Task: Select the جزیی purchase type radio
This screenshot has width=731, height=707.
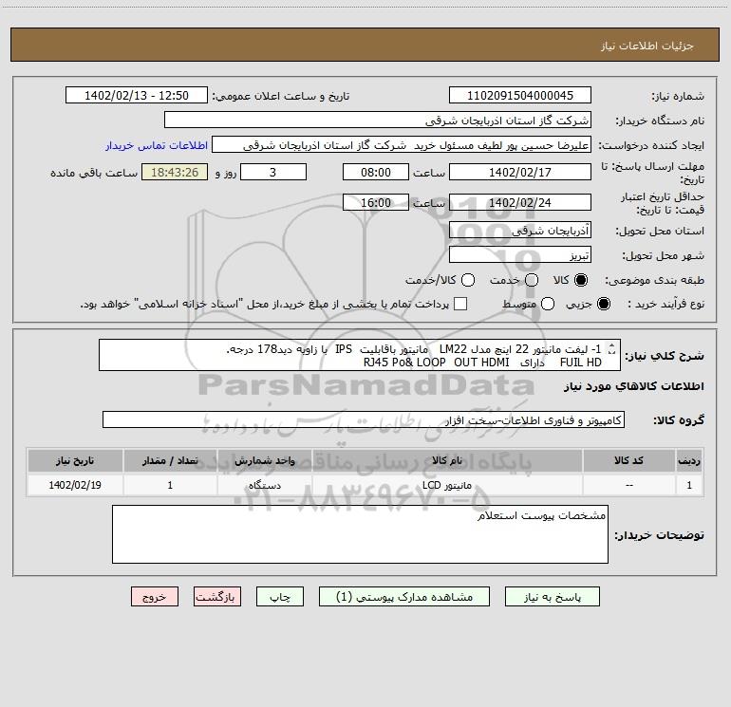Action: coord(603,304)
